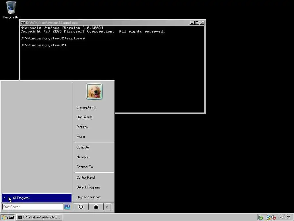This screenshot has height=221, width=294.
Task: Click the muted volume tray icon
Action: click(274, 218)
